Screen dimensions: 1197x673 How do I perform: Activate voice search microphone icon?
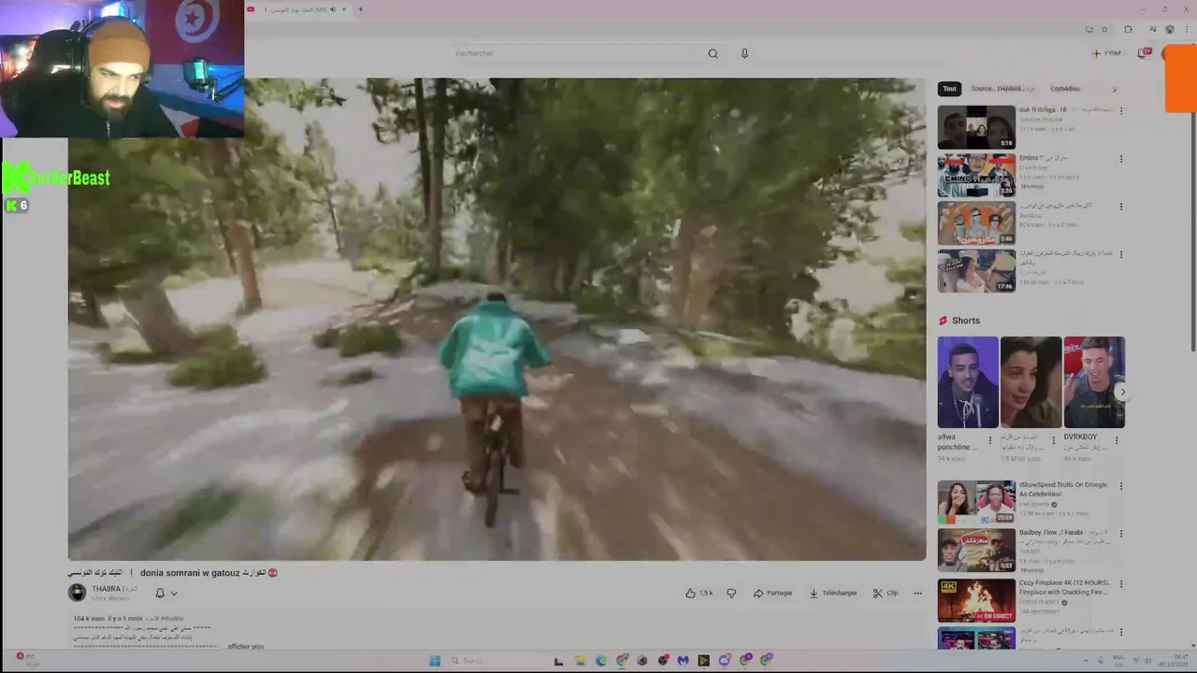click(744, 53)
